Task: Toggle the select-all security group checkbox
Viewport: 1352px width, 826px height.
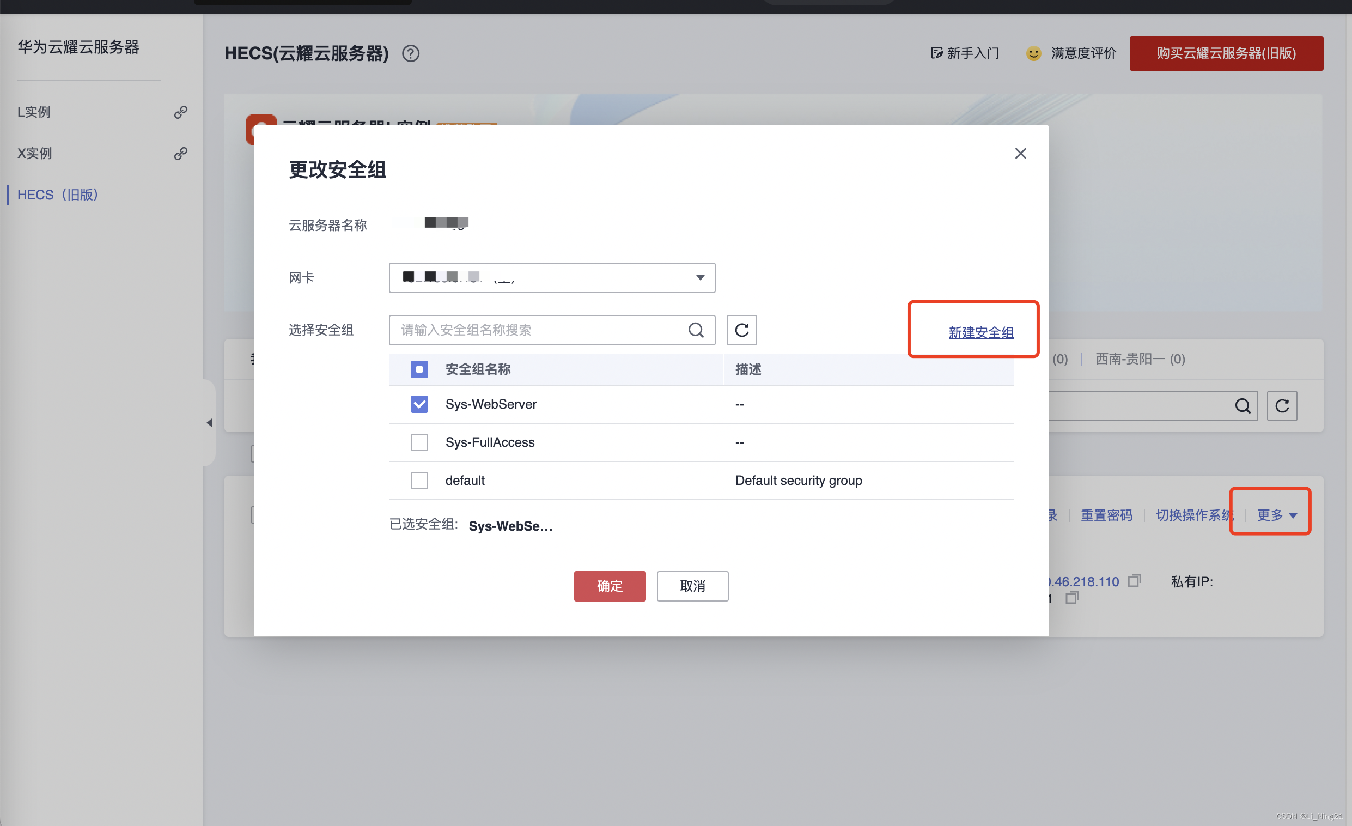Action: tap(419, 369)
